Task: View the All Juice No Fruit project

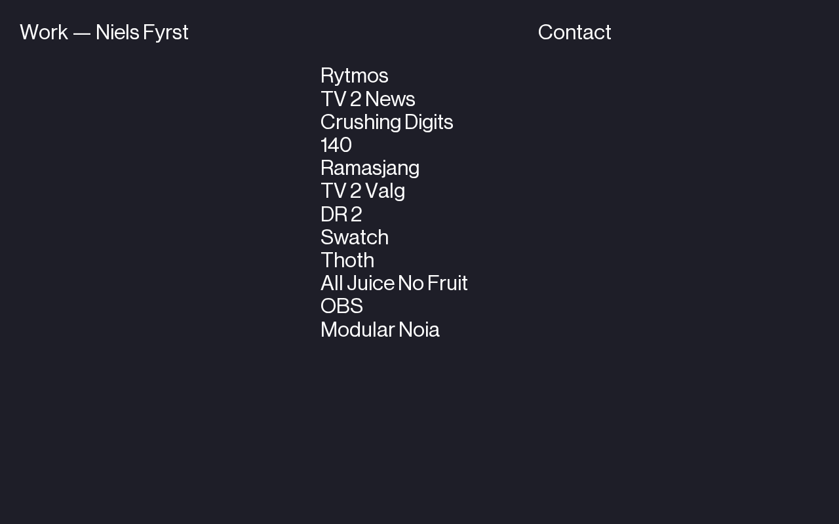Action: [x=394, y=283]
